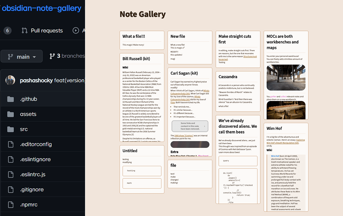View the 3 branches link
Viewport: 343px width, 216px height.
pos(71,56)
